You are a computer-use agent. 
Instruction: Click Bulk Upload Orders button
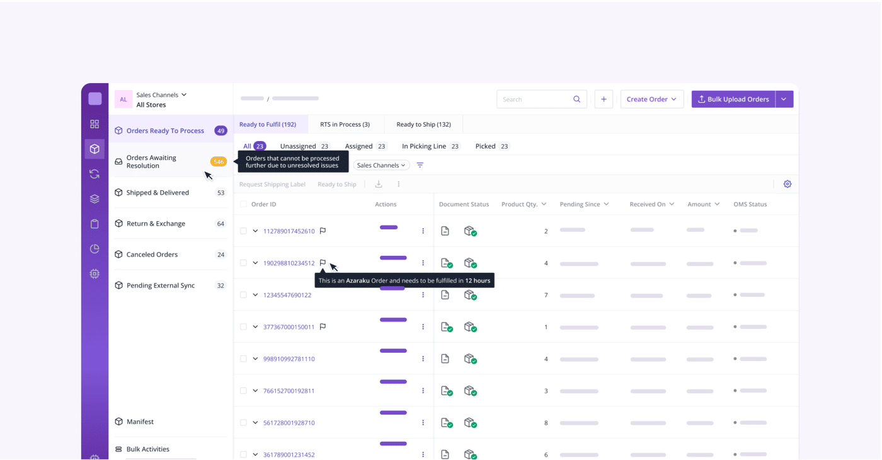[x=733, y=99]
